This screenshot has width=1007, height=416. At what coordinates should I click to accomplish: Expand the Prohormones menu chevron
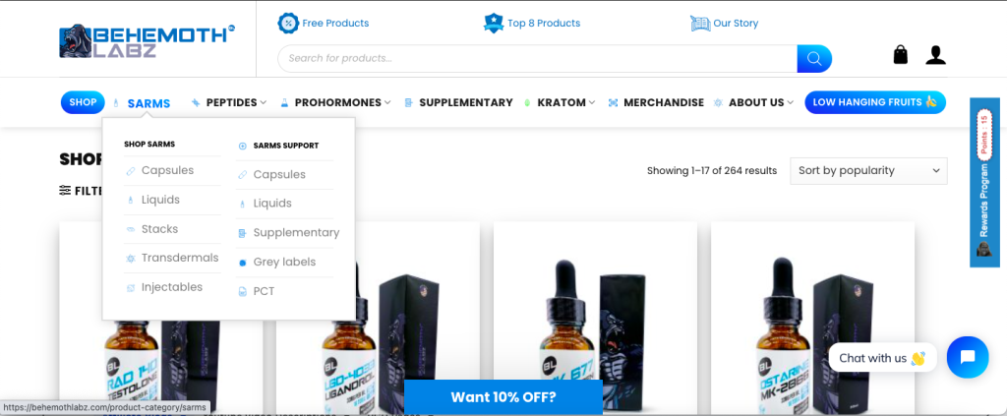click(x=387, y=102)
